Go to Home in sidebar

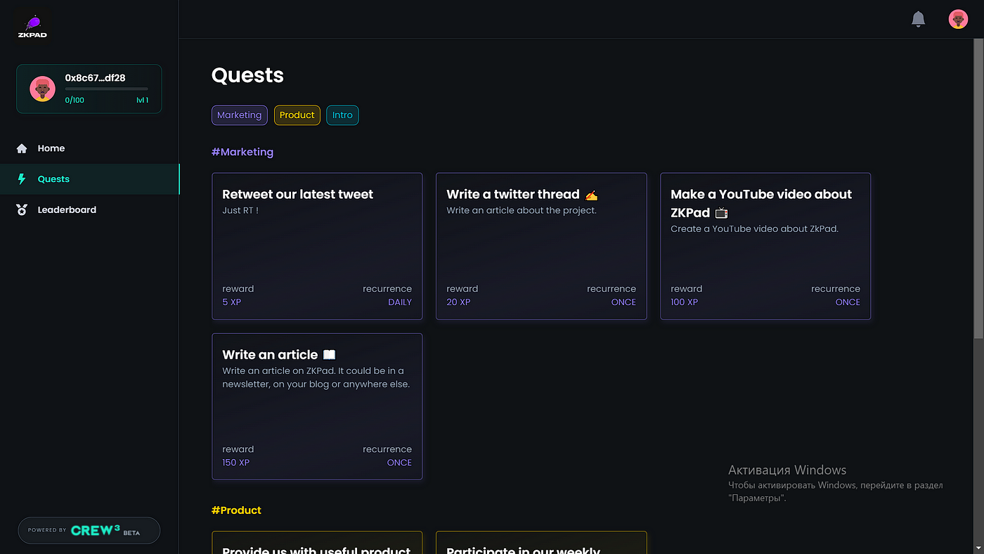click(89, 148)
